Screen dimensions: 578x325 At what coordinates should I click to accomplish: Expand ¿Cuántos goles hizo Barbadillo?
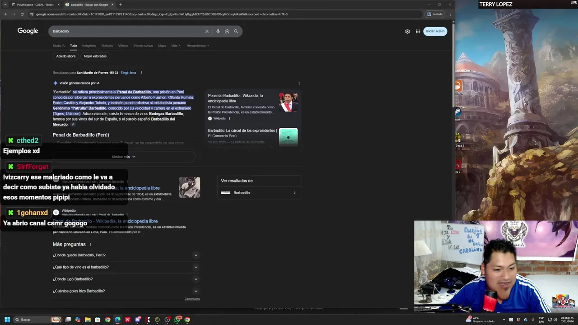[x=126, y=291]
